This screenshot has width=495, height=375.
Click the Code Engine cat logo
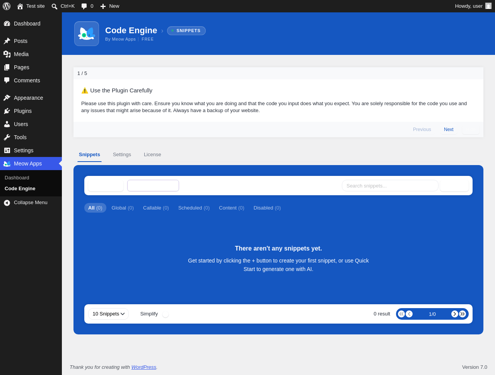(x=87, y=34)
